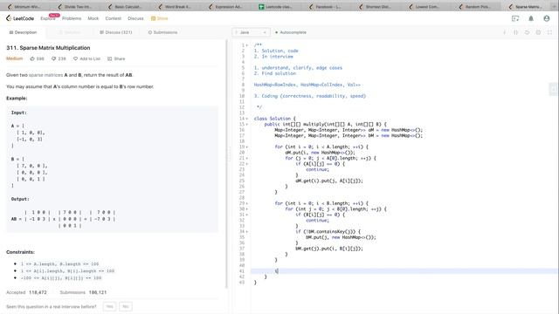Open the Problems page
Viewport: 559px width, 314px height.
point(72,18)
